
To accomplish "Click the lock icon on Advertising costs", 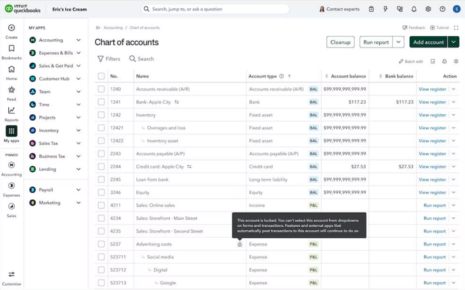I will (x=240, y=244).
